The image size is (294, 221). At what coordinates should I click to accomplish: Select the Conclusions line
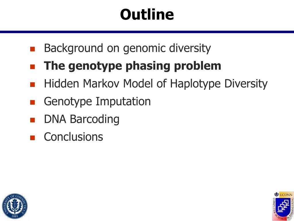tap(73, 137)
